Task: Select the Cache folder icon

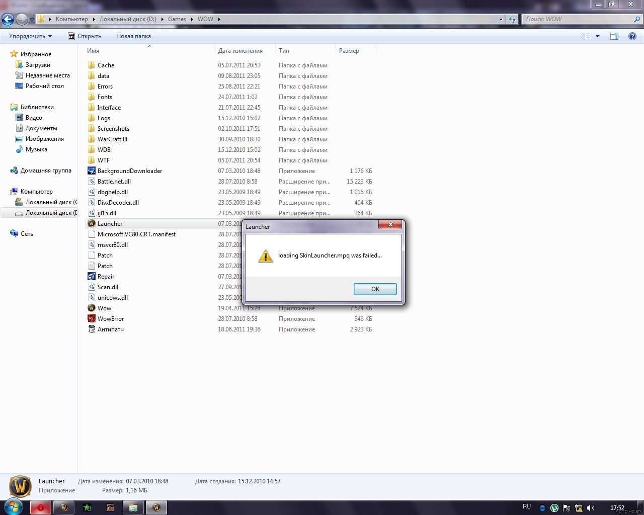Action: coord(91,65)
